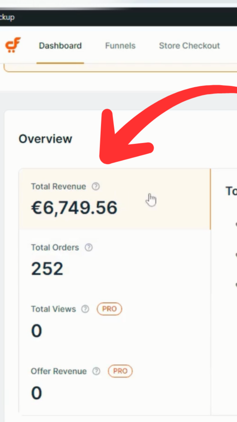Open the Funnels tab

click(x=120, y=45)
